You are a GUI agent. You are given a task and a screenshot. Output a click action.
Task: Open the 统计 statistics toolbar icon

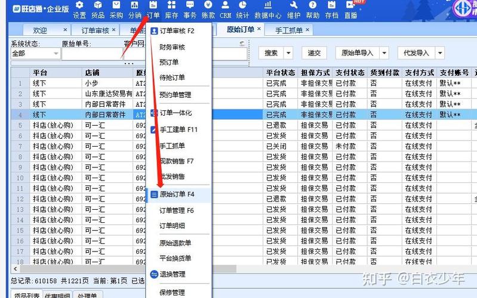coord(242,10)
